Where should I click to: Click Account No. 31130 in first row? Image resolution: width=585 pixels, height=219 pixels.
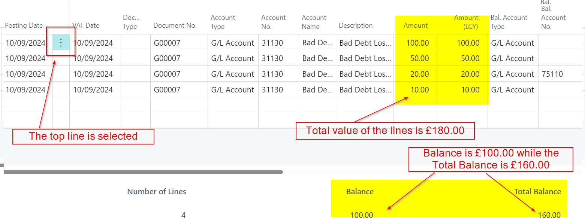(x=272, y=43)
